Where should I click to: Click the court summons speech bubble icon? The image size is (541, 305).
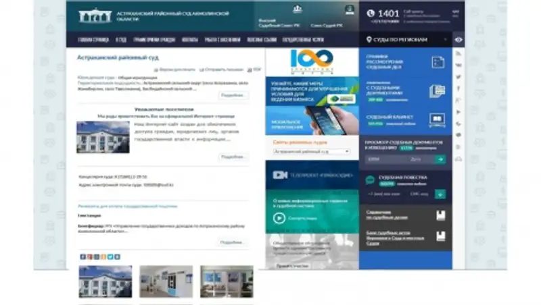370,179
